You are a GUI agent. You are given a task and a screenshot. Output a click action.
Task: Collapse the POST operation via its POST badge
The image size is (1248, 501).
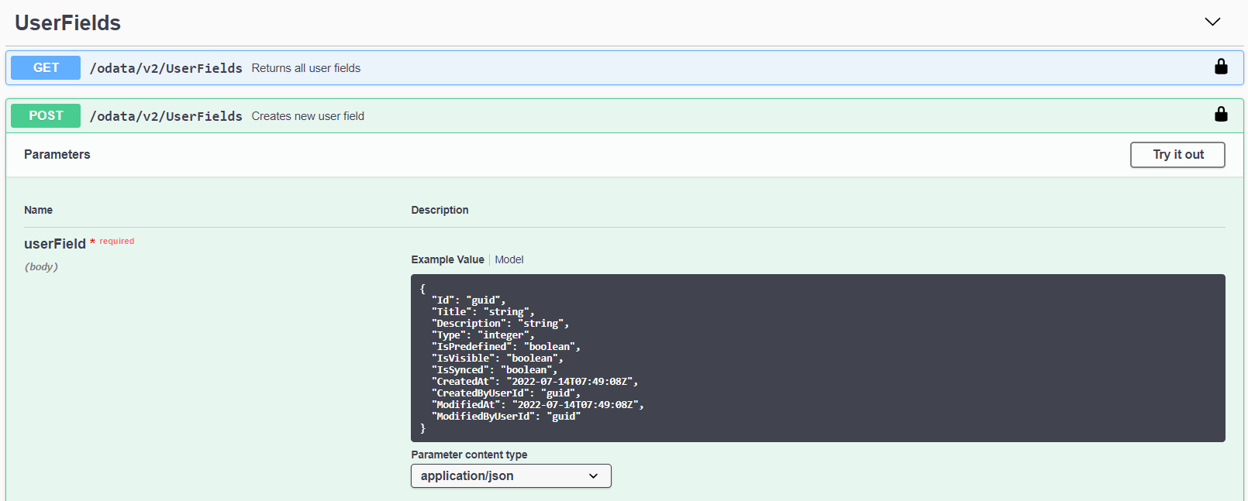(x=46, y=115)
